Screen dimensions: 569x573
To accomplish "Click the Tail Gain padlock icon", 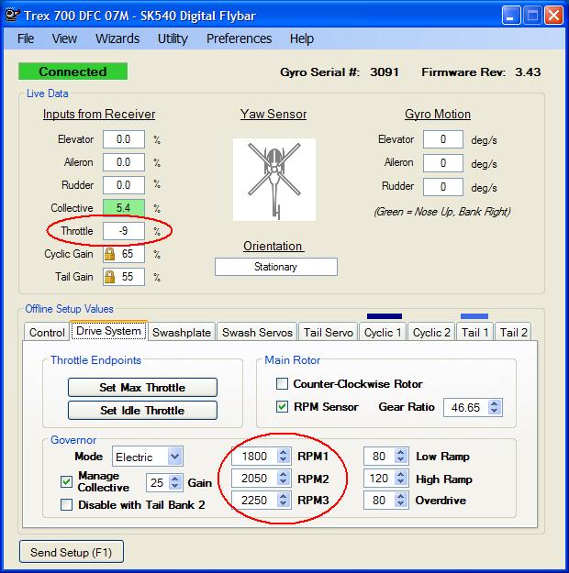I will [x=109, y=276].
